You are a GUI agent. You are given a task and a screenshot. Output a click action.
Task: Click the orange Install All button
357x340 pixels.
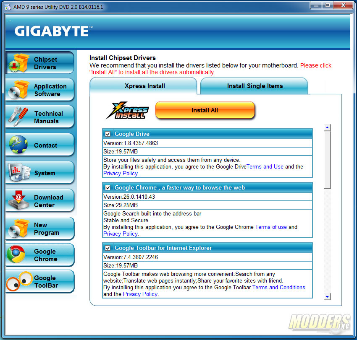[205, 110]
